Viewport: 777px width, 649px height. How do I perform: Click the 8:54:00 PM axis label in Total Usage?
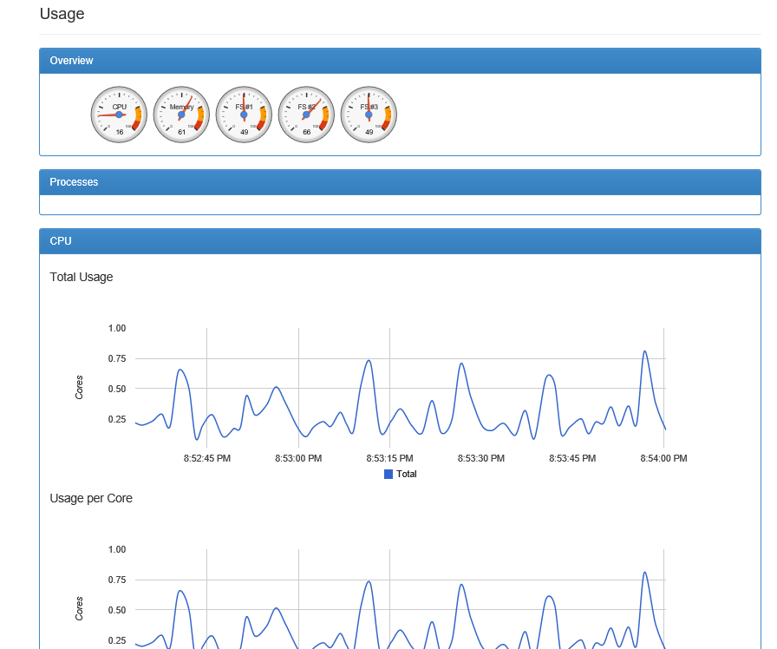coord(663,458)
